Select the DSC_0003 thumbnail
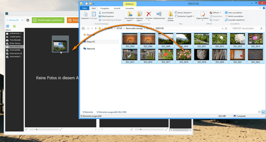 point(130,40)
